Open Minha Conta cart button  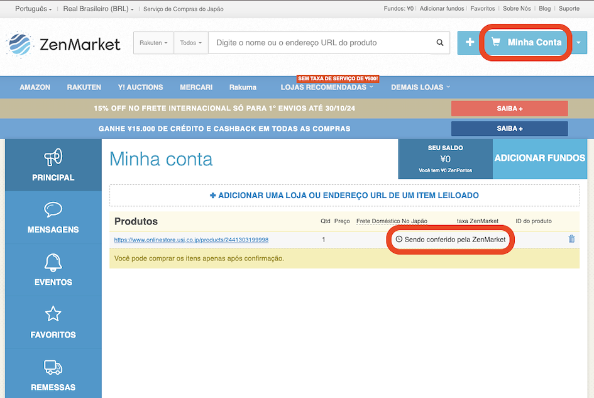(x=526, y=42)
